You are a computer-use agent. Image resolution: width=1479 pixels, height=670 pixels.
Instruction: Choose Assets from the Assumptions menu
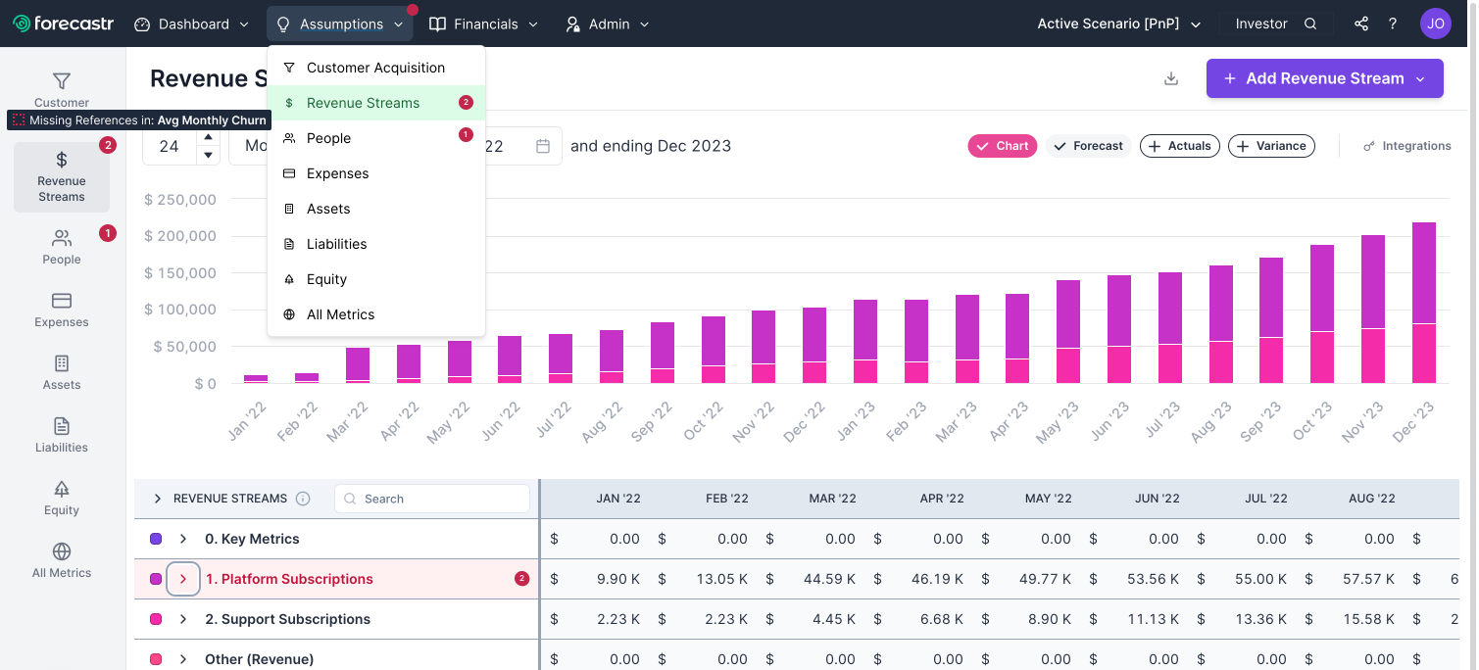click(376, 209)
